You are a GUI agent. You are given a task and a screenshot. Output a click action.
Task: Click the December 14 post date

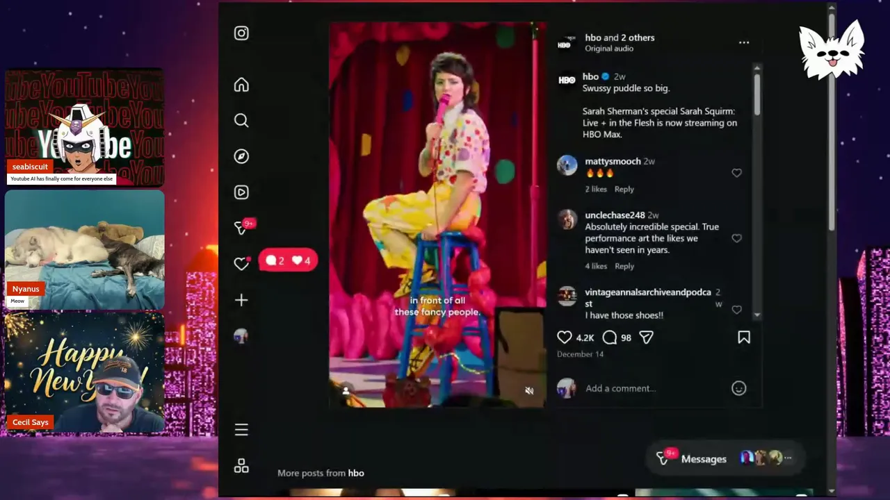coord(580,354)
